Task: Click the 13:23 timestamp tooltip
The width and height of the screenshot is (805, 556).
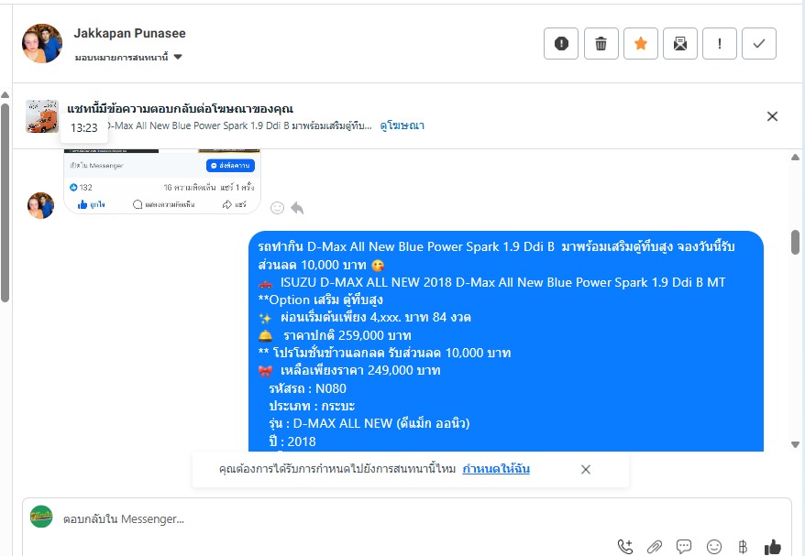Action: (84, 127)
